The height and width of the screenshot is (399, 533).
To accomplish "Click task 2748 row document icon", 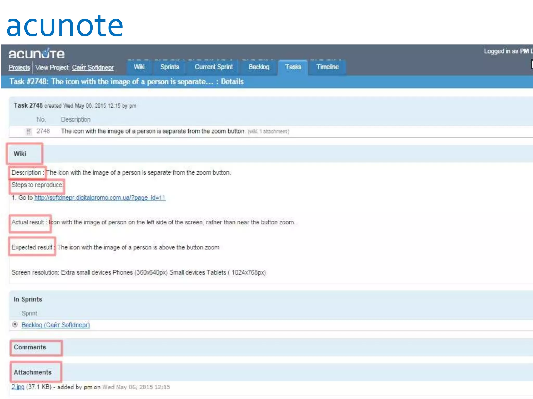I will click(29, 131).
